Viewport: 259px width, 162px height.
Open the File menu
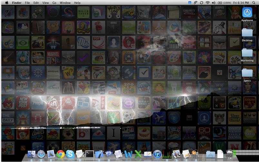click(x=27, y=3)
